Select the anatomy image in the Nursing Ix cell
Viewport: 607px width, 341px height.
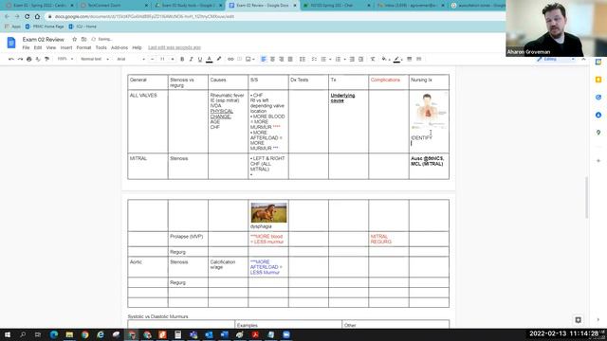pyautogui.click(x=429, y=112)
